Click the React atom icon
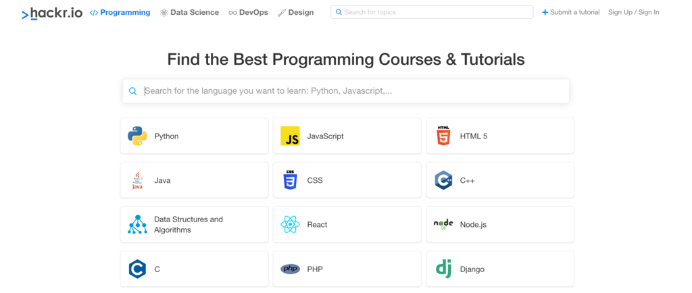Viewport: 692px width, 293px height. coord(290,224)
